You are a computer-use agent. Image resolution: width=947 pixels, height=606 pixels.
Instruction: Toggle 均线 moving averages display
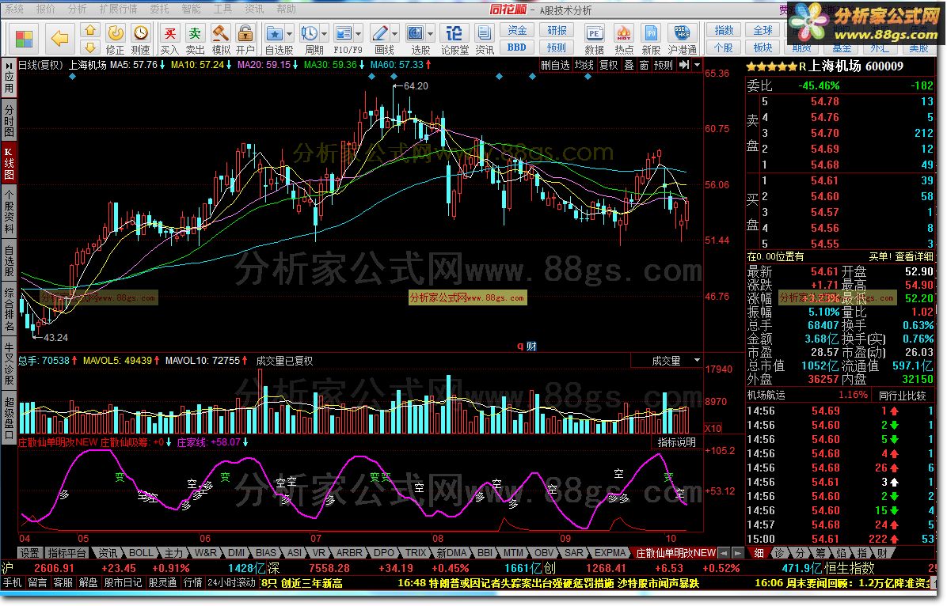click(584, 65)
